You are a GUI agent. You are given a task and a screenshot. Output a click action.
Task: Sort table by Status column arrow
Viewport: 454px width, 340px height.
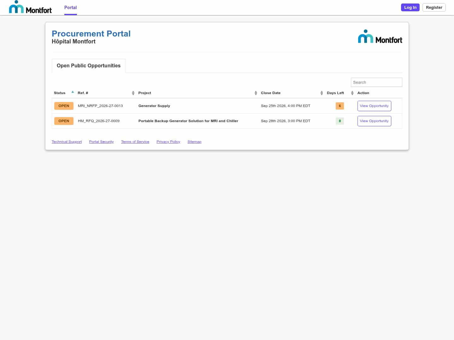coord(73,92)
